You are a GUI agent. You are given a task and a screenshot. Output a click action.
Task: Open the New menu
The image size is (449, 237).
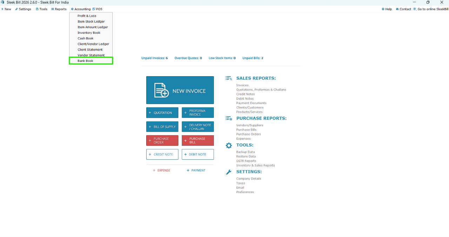6,9
